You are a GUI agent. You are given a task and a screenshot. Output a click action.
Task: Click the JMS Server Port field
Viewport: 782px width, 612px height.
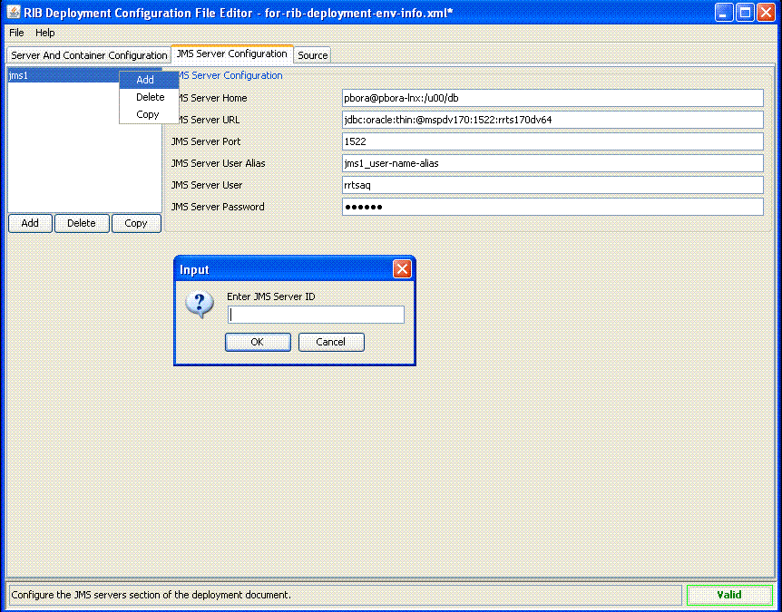552,141
